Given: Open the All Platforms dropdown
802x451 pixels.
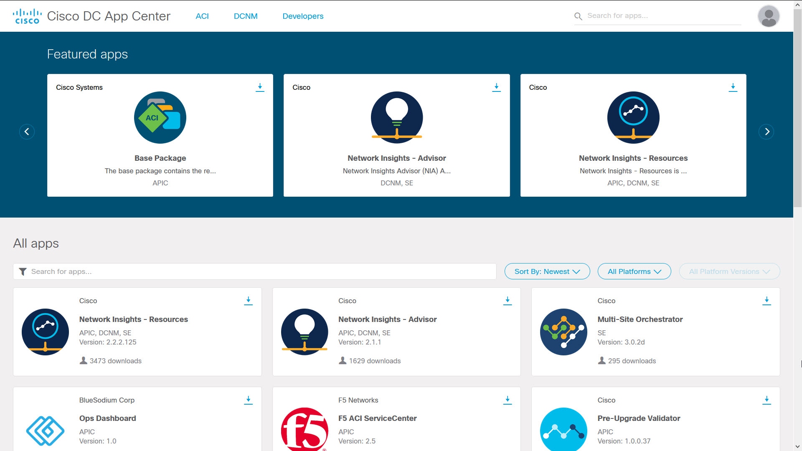Looking at the screenshot, I should point(634,271).
